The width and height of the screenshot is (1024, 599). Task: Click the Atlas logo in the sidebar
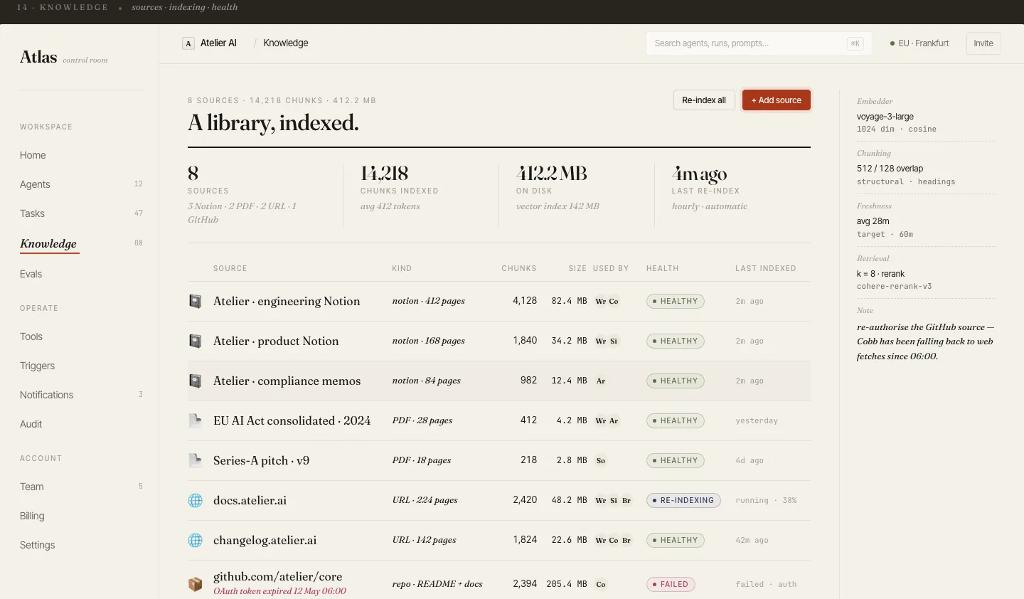(x=38, y=57)
